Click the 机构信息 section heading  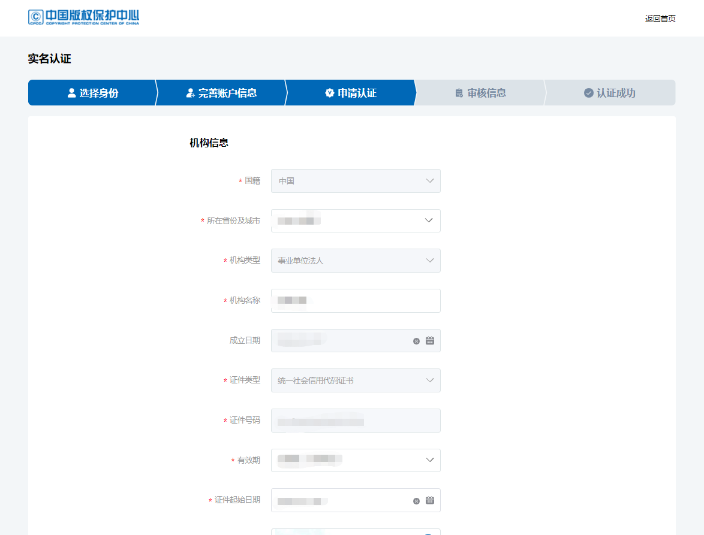click(x=209, y=143)
